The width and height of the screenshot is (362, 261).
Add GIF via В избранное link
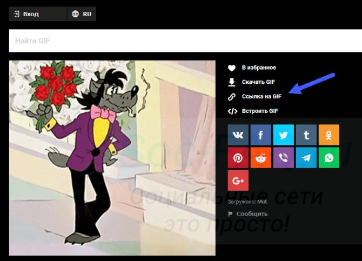click(259, 68)
